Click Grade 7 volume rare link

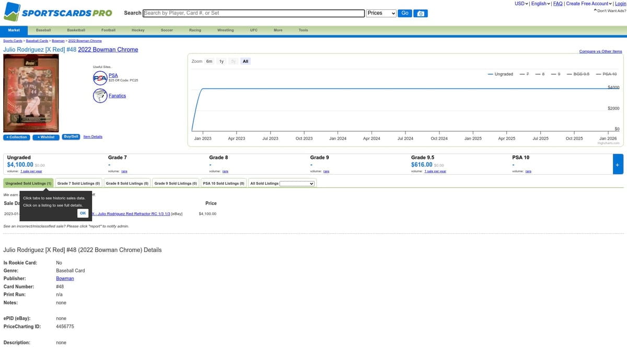124,172
